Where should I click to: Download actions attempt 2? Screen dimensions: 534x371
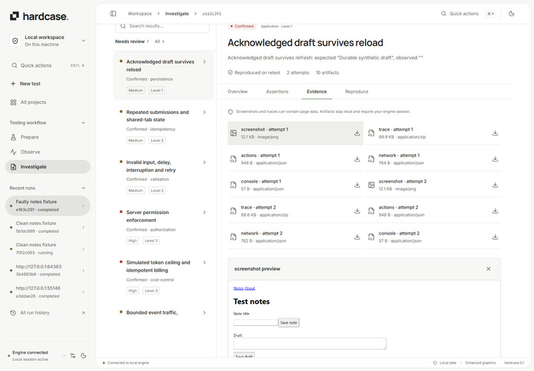[x=495, y=211]
